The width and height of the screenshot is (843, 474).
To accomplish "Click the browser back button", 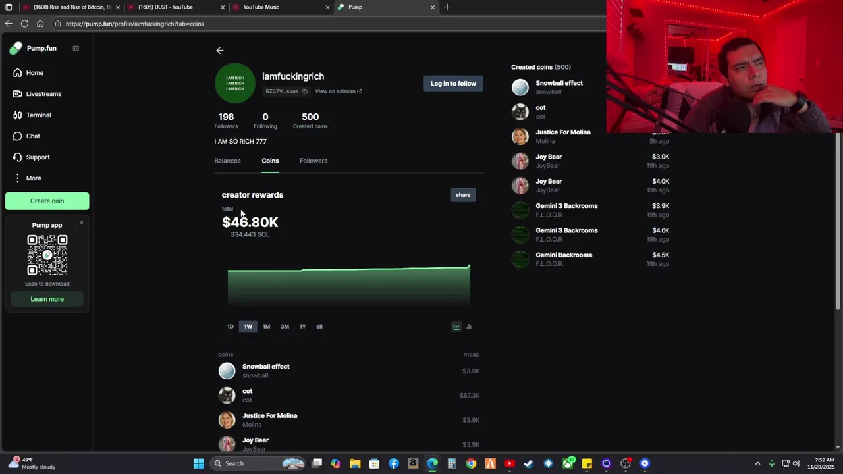I will click(x=9, y=24).
